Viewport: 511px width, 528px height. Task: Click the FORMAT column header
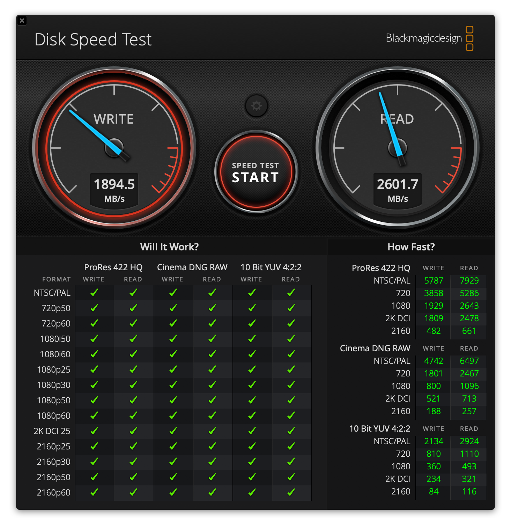(x=56, y=279)
